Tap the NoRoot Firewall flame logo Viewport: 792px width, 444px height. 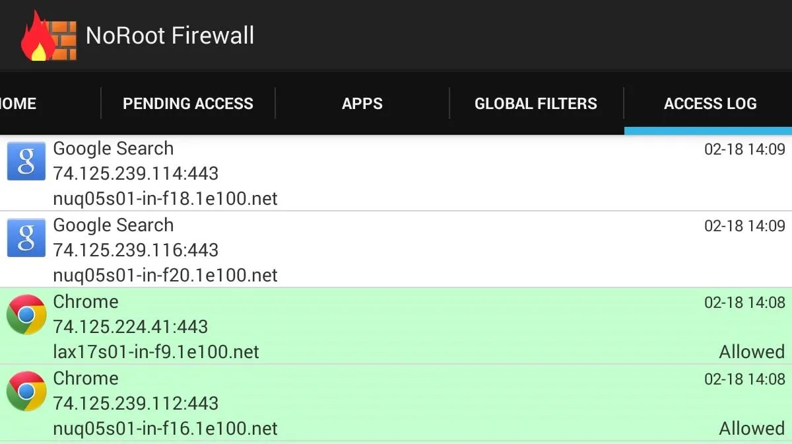point(49,35)
